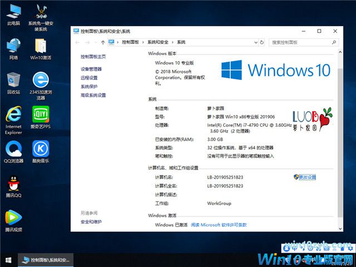This screenshot has width=356, height=267.
Task: Click the 控制面板 taskbar window button
Action: pyautogui.click(x=46, y=260)
